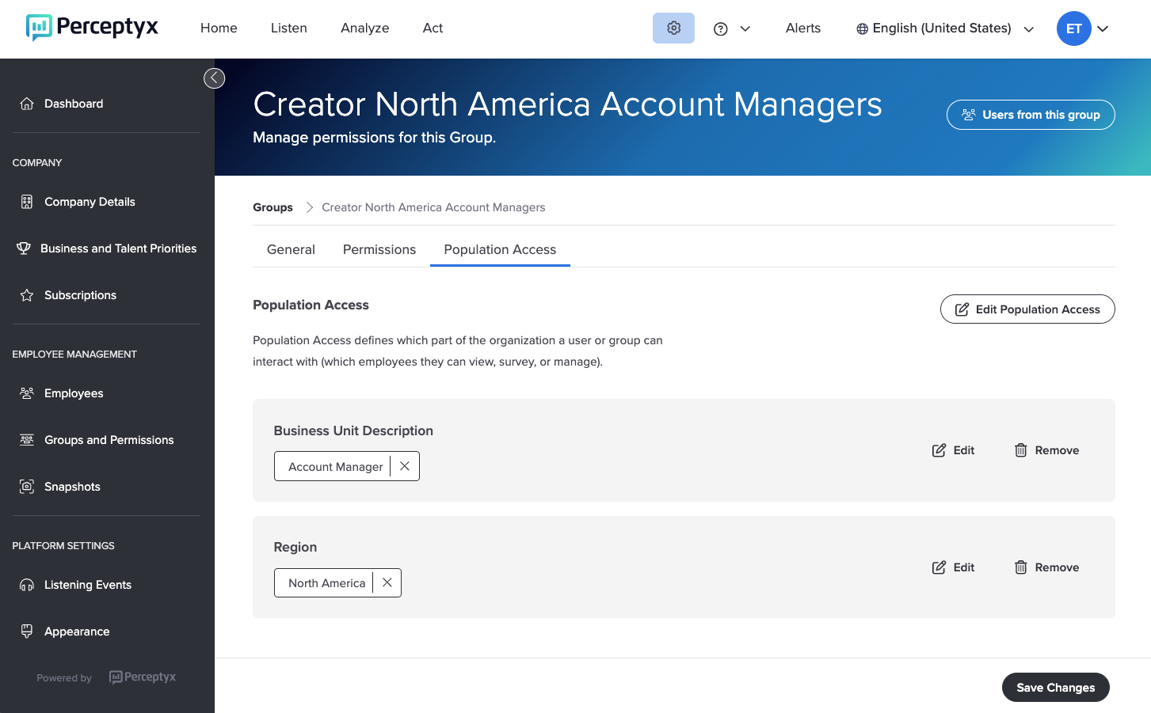Open Listen in the top navigation
Viewport: 1151px width, 713px height.
click(289, 28)
